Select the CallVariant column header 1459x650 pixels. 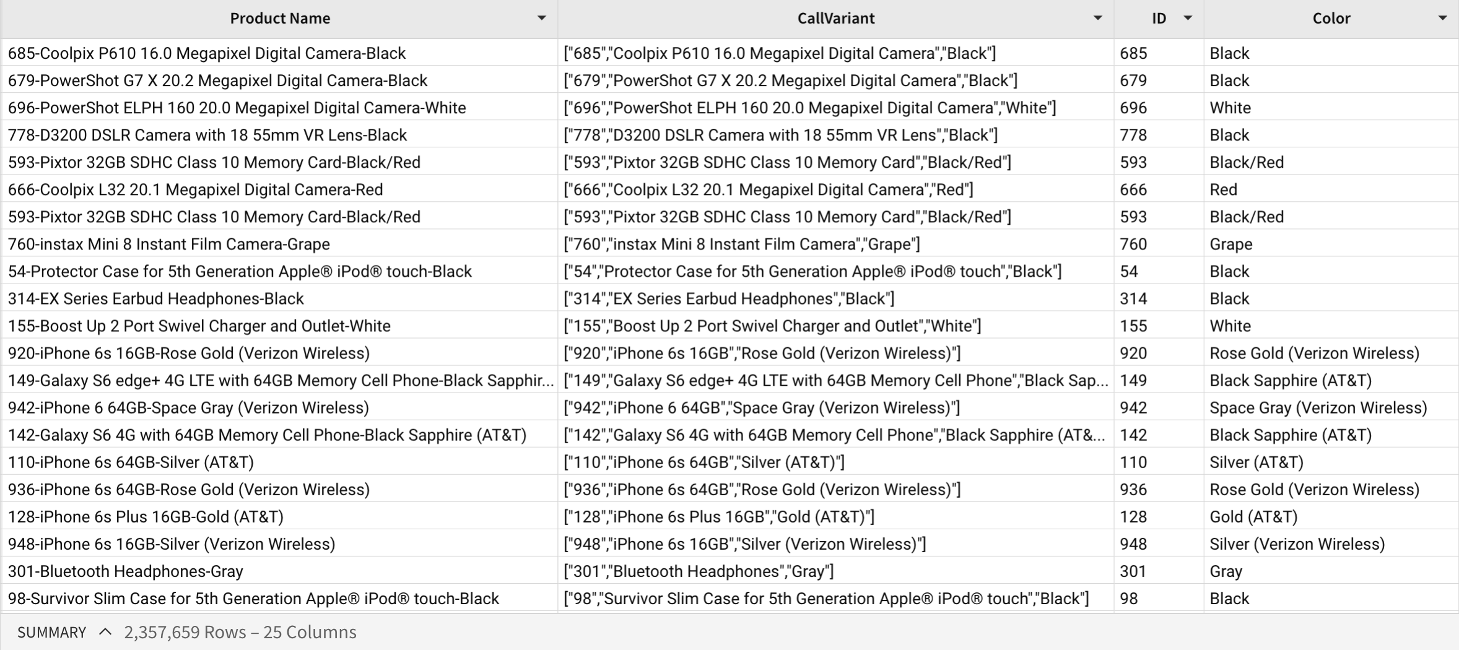(836, 19)
